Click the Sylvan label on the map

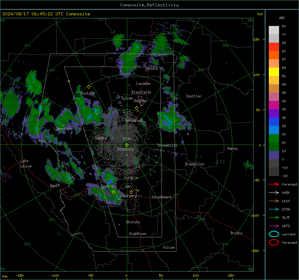pyautogui.click(x=127, y=98)
